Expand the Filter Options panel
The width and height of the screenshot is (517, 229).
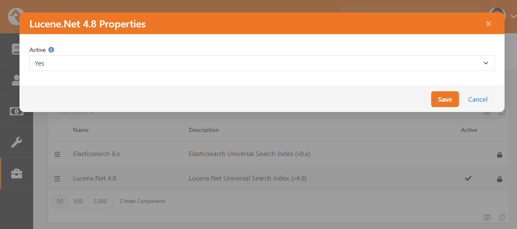[75, 113]
